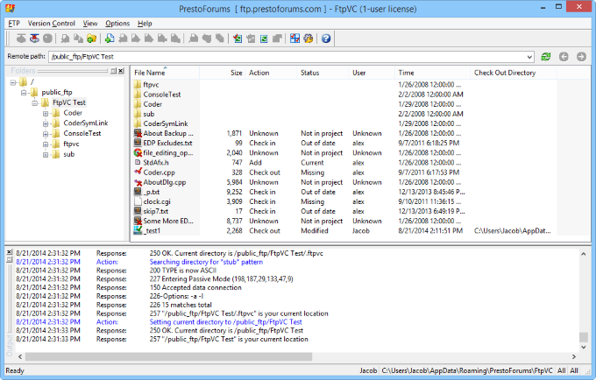
Task: Click the green refresh button beside Remote path
Action: tap(546, 57)
